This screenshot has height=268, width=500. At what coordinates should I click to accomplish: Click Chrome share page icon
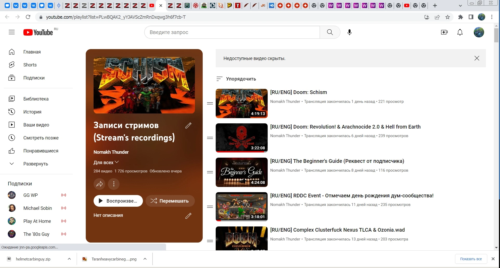click(x=437, y=17)
